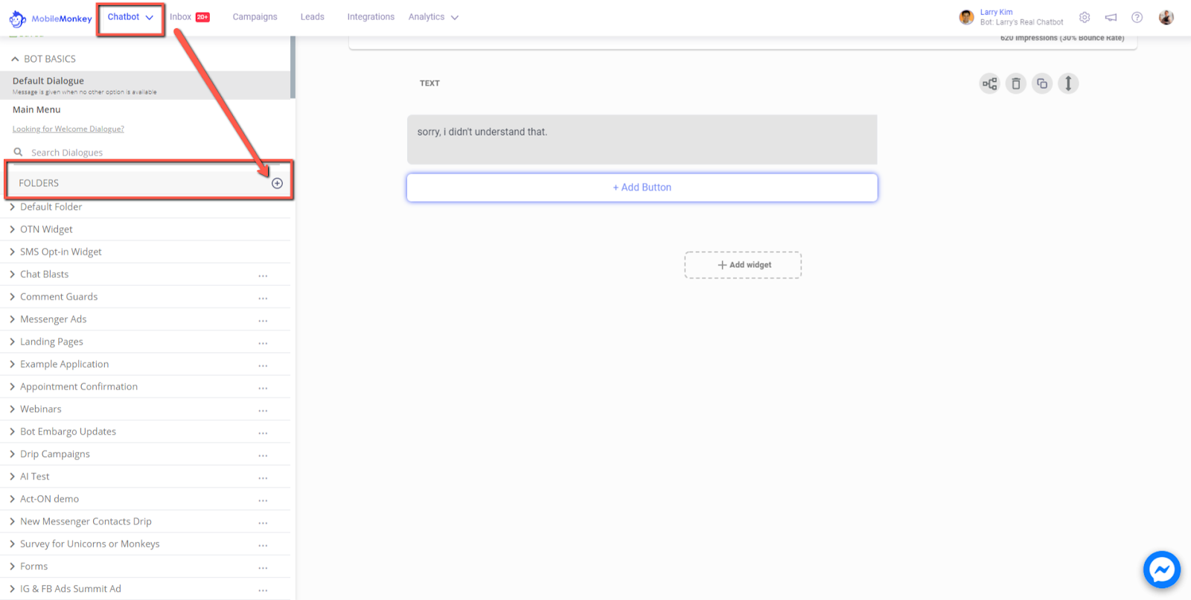1191x600 pixels.
Task: Open the Messenger chat bubble
Action: point(1161,569)
